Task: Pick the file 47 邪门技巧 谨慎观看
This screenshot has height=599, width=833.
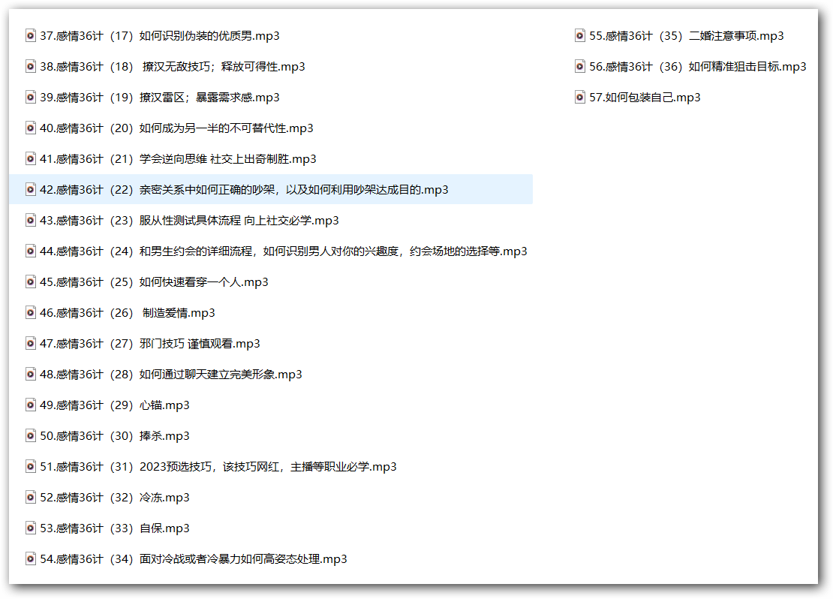Action: (150, 343)
